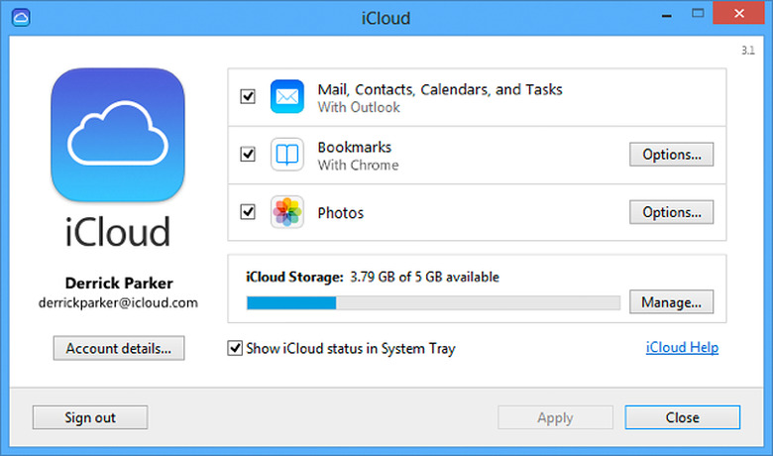This screenshot has width=773, height=456.
Task: Open Options for Photos
Action: point(671,212)
